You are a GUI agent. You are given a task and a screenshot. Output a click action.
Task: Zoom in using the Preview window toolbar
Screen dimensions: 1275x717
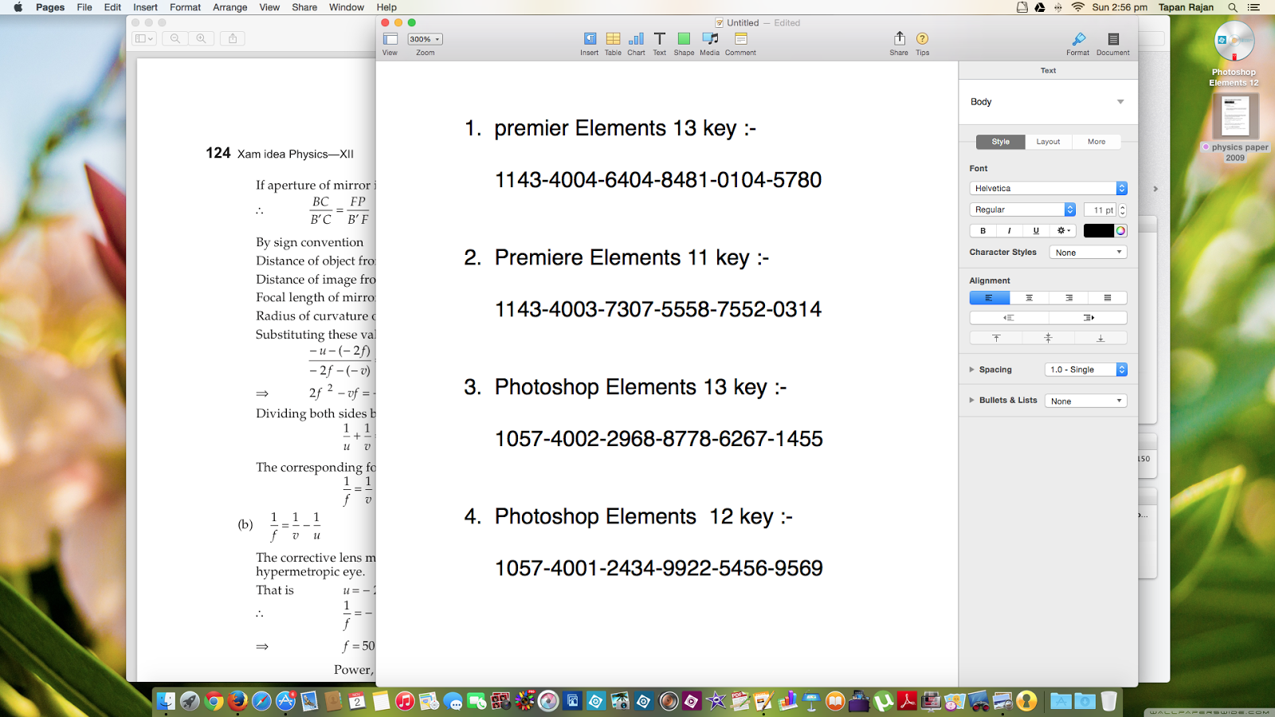click(x=201, y=38)
